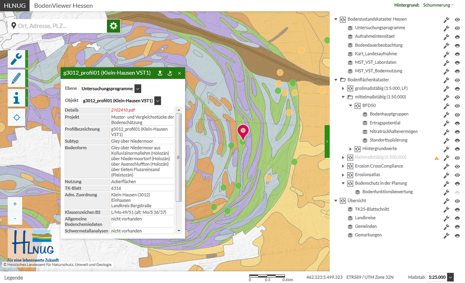Select the Hintergrundwerte tree item
Image resolution: width=465 pixels, height=283 pixels.
click(x=379, y=148)
